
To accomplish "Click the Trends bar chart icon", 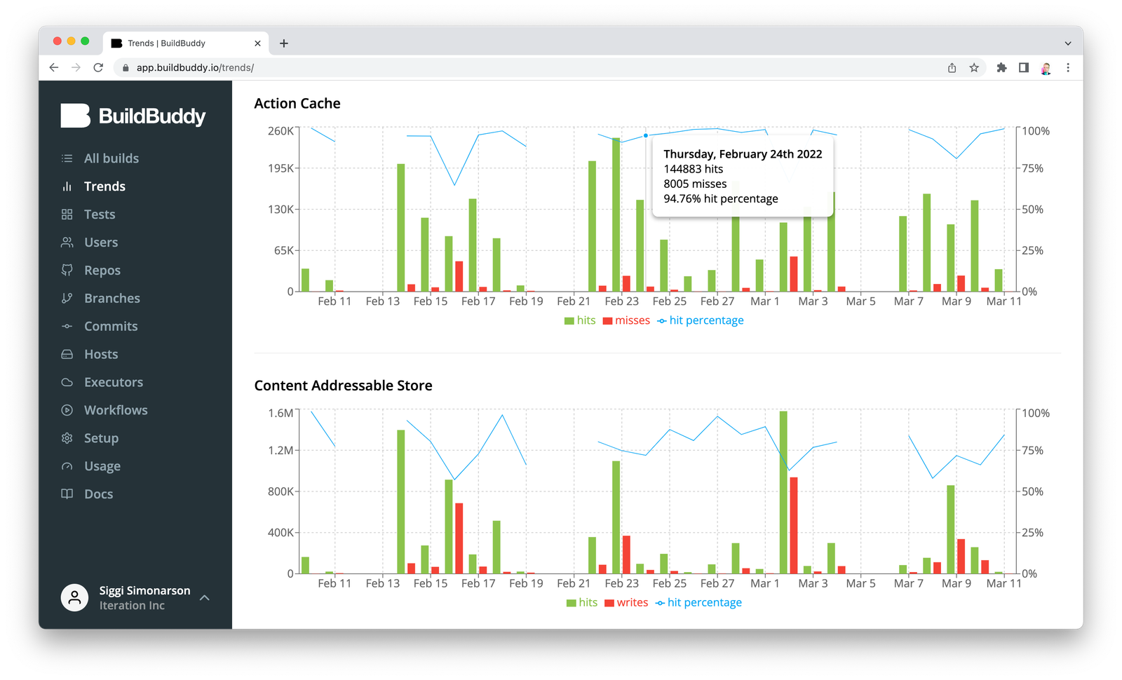I will coord(67,186).
